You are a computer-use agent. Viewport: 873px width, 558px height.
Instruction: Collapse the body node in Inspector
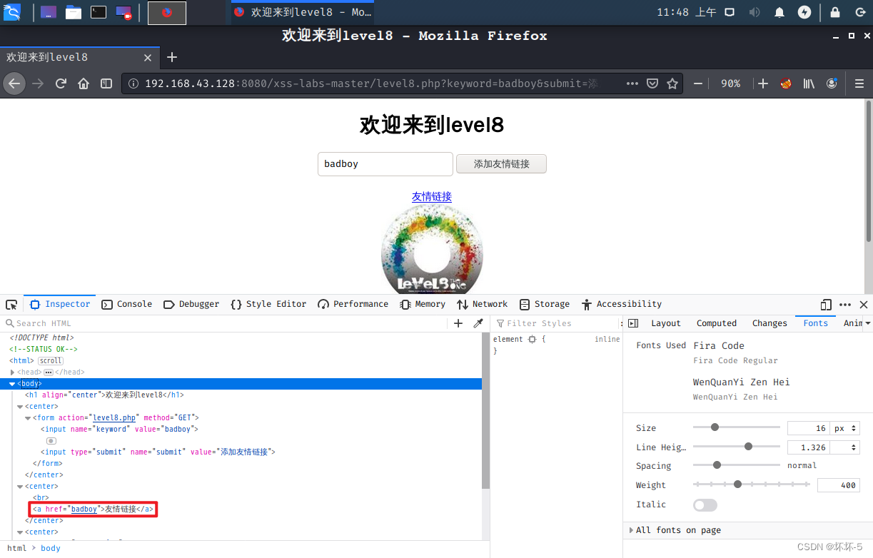pos(13,383)
